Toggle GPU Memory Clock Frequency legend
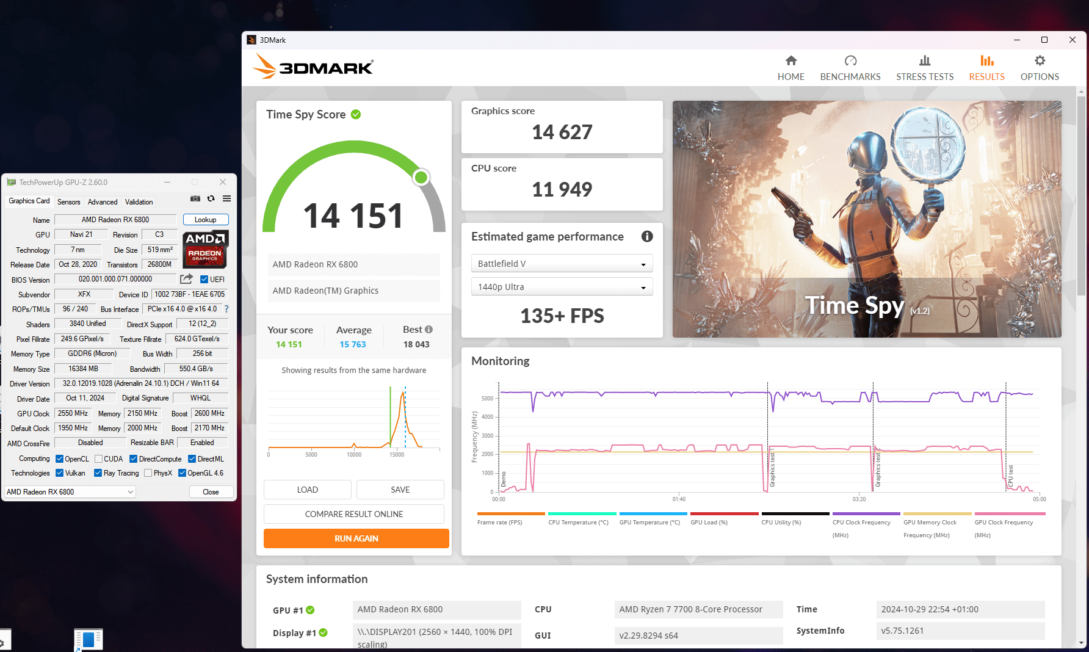Image resolution: width=1089 pixels, height=652 pixels. 937,514
